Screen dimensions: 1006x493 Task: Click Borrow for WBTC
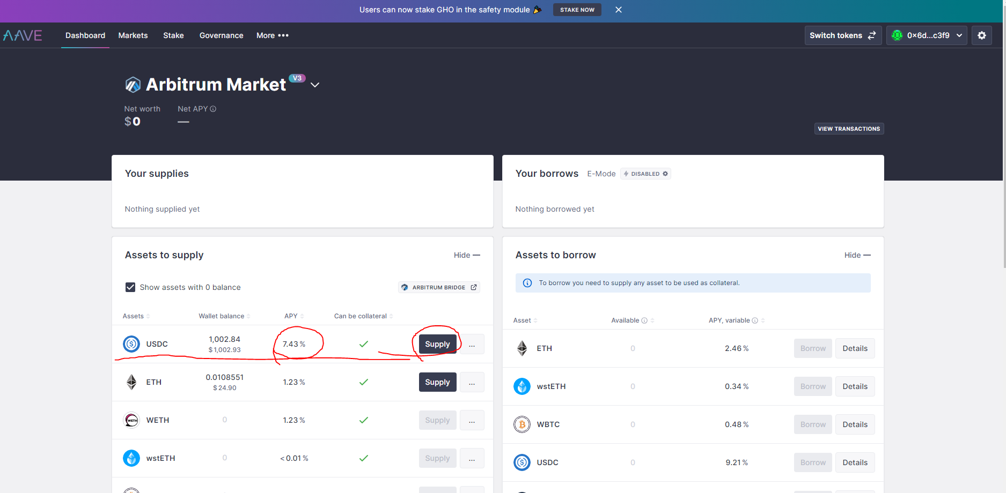813,424
